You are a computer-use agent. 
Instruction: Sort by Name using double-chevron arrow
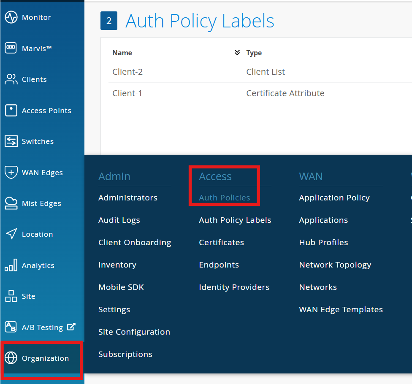pos(237,53)
